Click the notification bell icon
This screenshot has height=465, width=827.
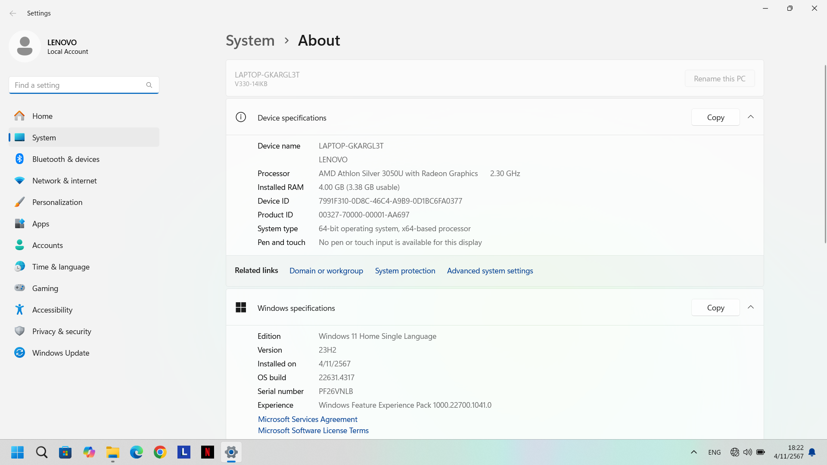pyautogui.click(x=812, y=452)
